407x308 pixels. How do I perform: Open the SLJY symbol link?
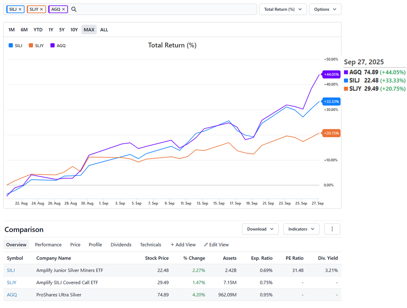tap(12, 283)
